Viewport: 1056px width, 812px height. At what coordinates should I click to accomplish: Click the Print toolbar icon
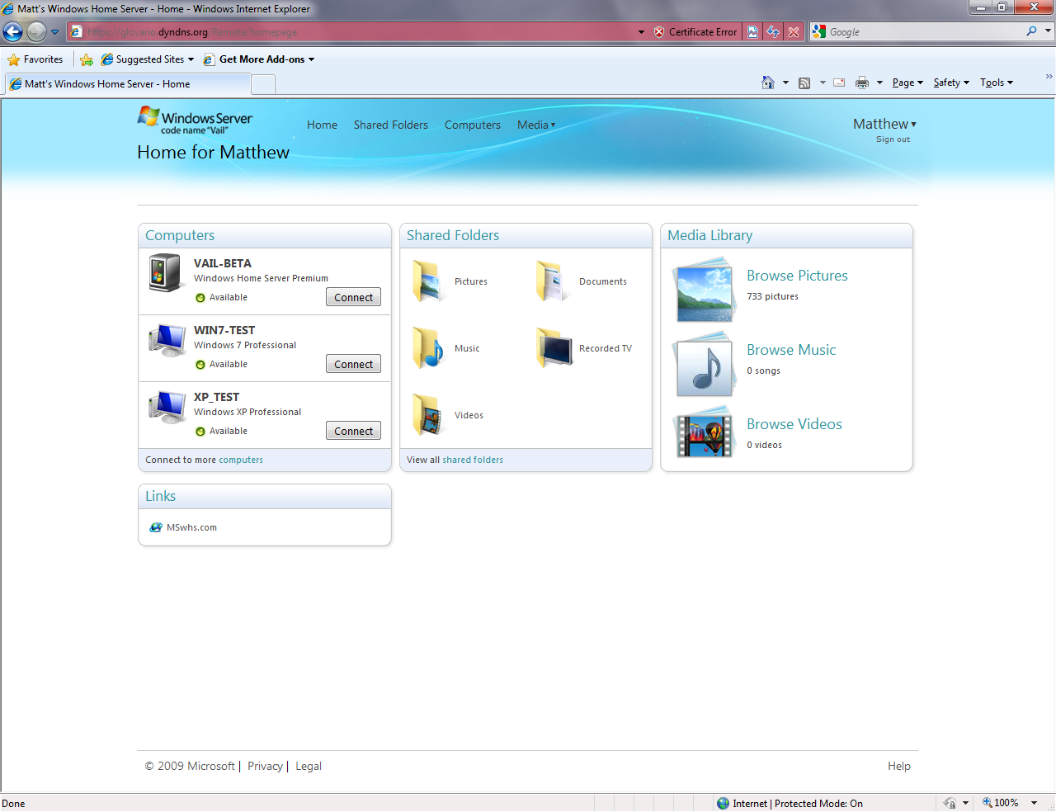coord(862,83)
